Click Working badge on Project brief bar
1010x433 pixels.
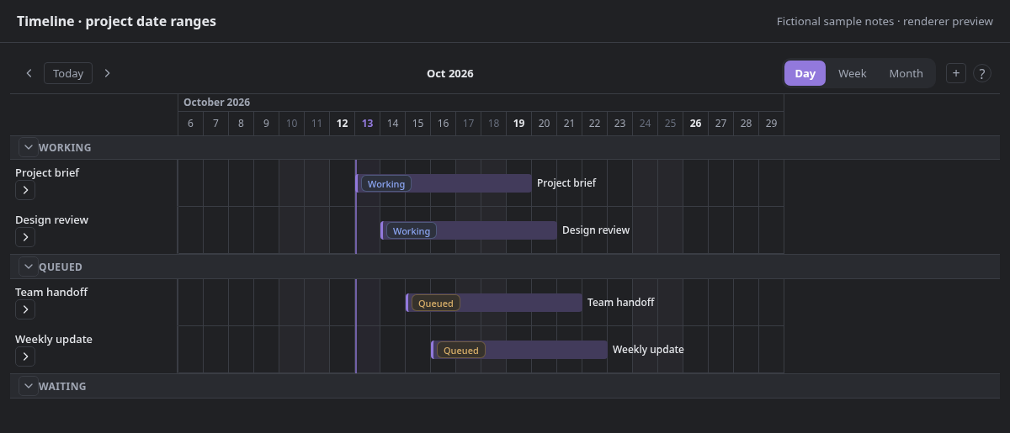coord(386,183)
